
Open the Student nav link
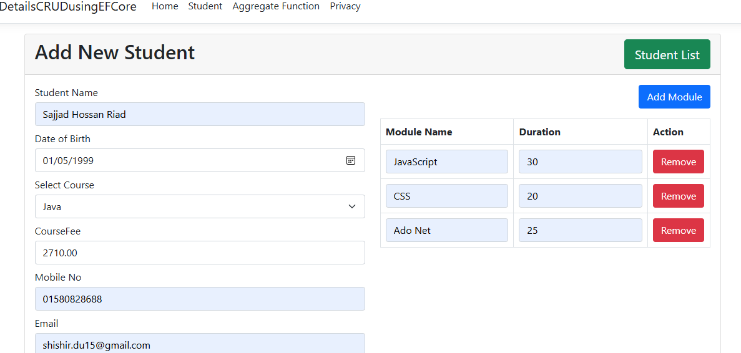pyautogui.click(x=205, y=6)
